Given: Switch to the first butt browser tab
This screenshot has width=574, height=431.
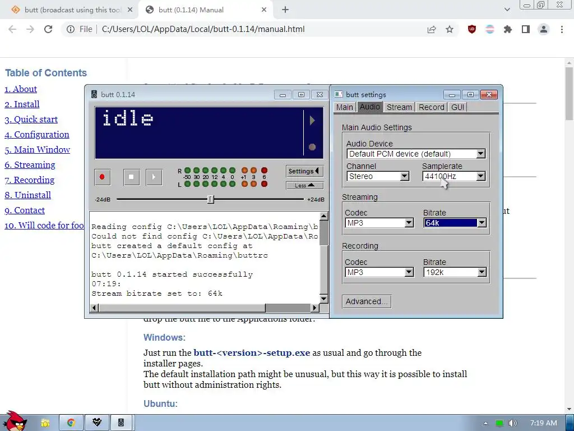Looking at the screenshot, I should coord(69,10).
